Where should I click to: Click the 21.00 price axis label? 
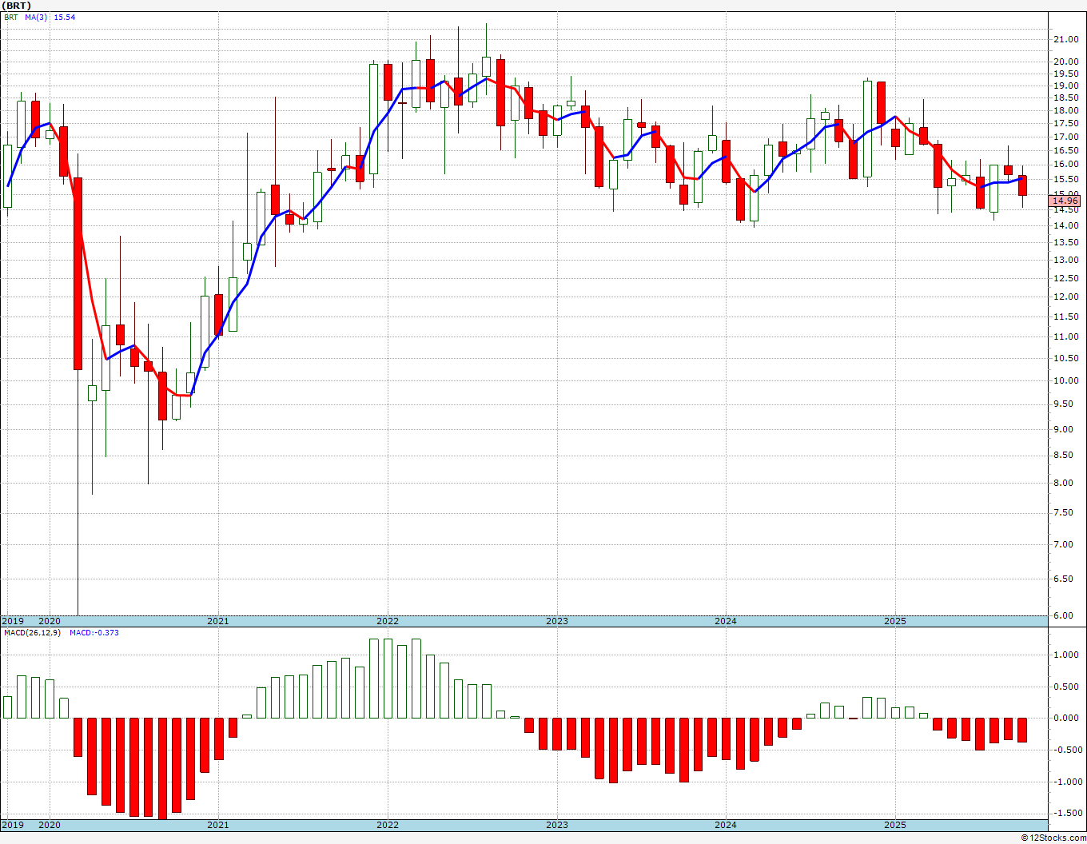1065,40
